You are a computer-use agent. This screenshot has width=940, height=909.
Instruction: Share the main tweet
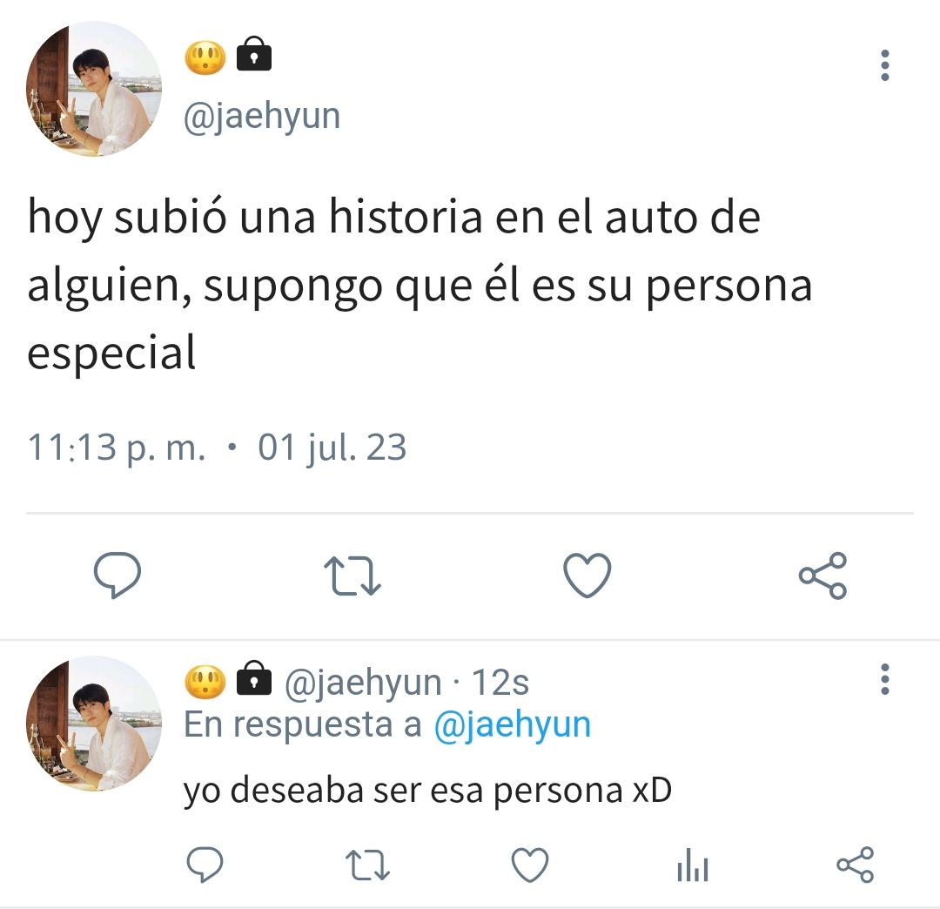click(x=823, y=576)
